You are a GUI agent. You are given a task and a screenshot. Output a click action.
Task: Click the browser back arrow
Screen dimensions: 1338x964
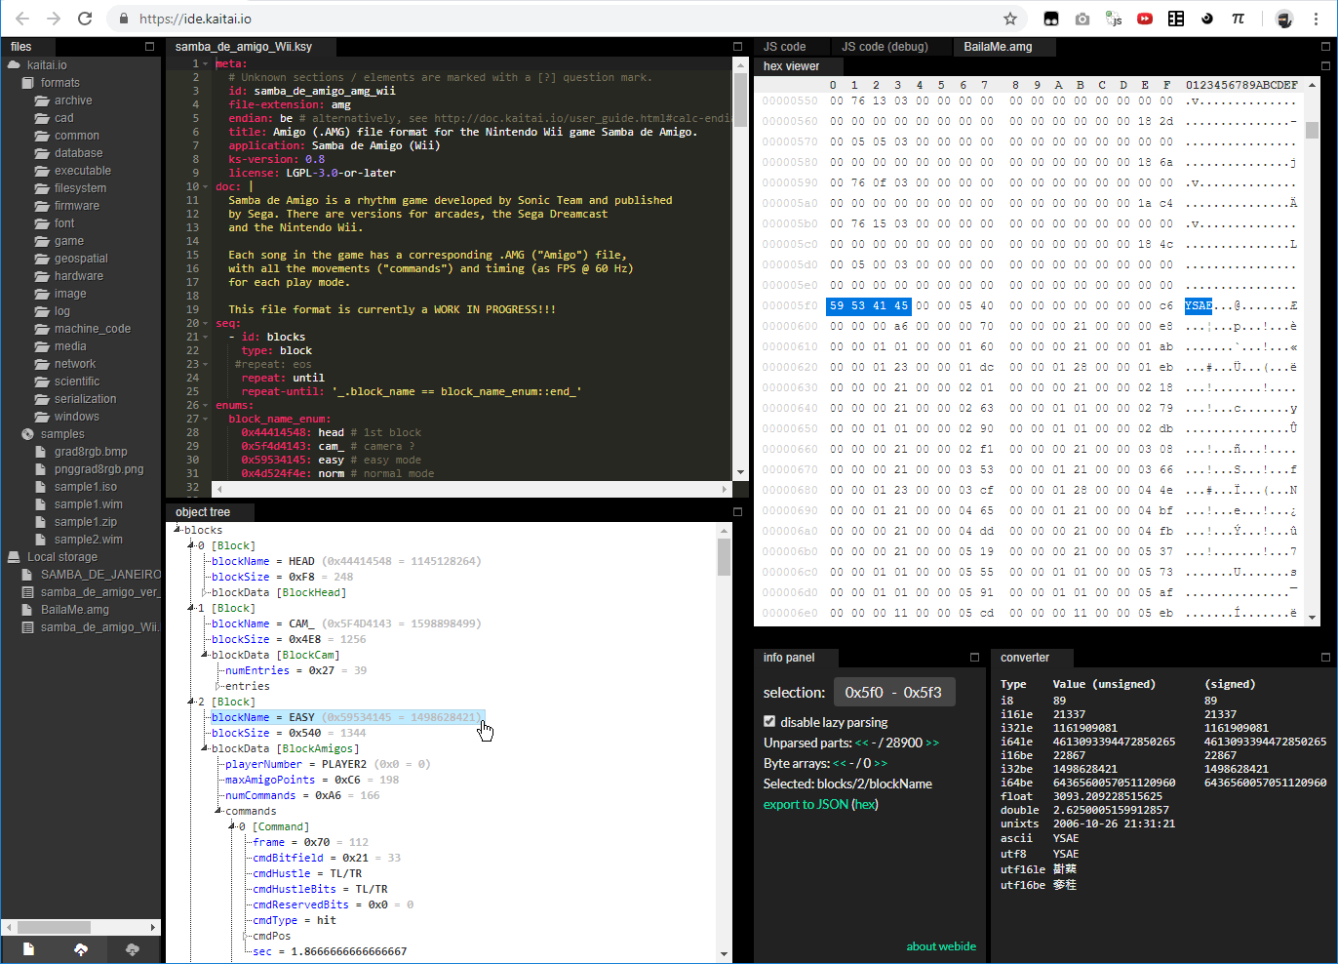coord(22,19)
